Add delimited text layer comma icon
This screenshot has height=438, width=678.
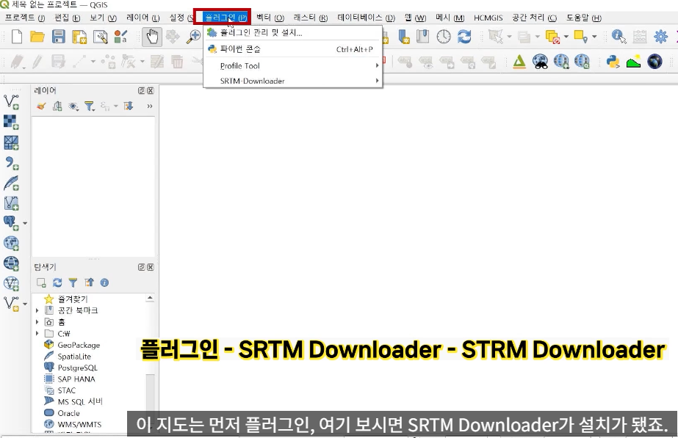pos(11,163)
